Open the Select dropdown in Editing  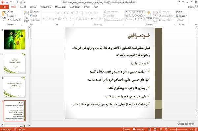(181, 20)
